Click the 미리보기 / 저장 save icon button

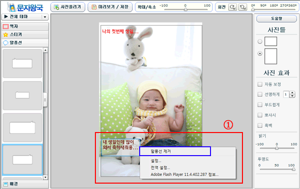(110, 7)
